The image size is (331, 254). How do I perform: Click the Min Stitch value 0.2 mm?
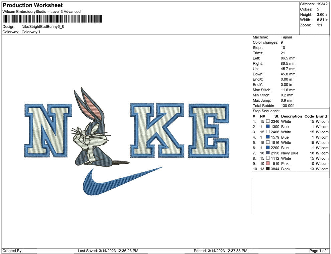287,95
